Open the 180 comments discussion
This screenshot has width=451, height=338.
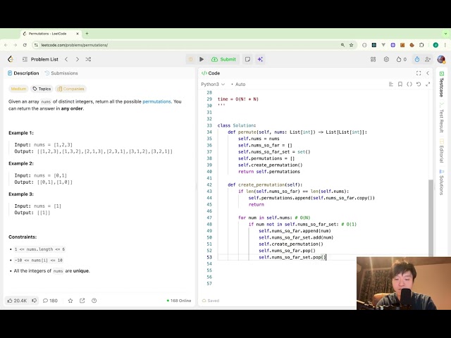[x=50, y=301]
